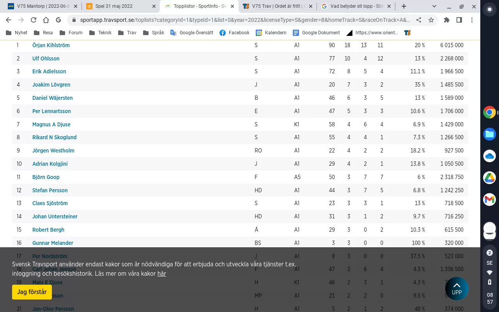Open Gmail from the shelf
Image resolution: width=499 pixels, height=312 pixels.
point(489,199)
